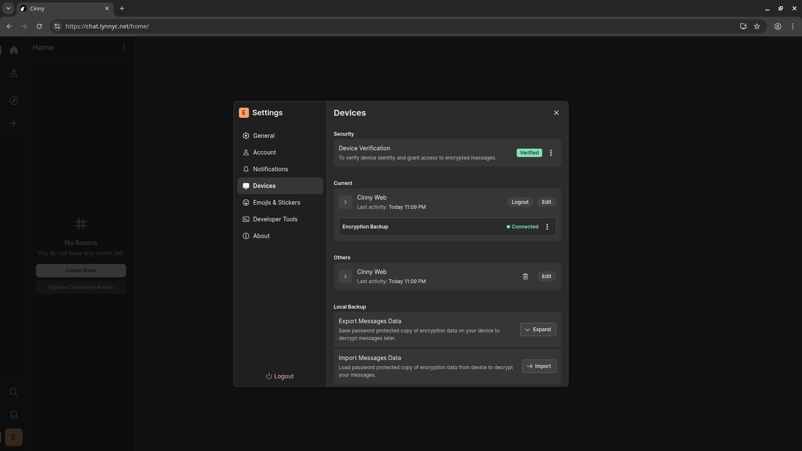Close the Settings dialog with X

tap(556, 113)
